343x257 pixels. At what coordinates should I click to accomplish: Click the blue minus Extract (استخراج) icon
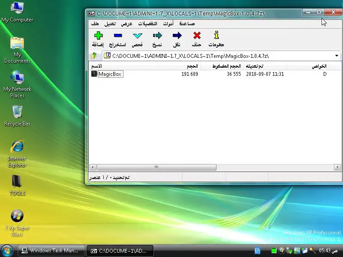[118, 36]
